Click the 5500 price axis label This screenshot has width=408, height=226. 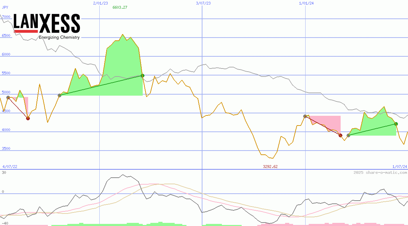pyautogui.click(x=6, y=73)
